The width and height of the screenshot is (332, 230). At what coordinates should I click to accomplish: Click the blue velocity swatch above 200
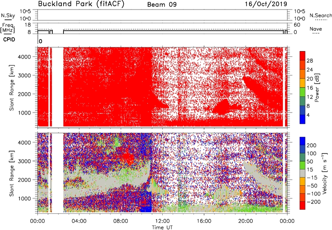tap(303, 141)
